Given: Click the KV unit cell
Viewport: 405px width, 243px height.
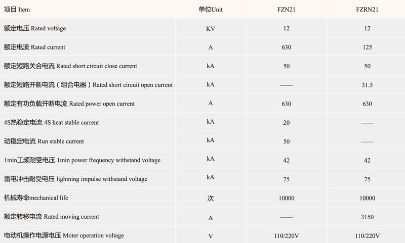Looking at the screenshot, I should 211,29.
